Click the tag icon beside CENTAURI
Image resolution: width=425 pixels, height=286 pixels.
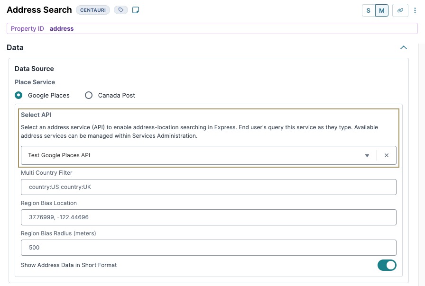[x=121, y=10]
